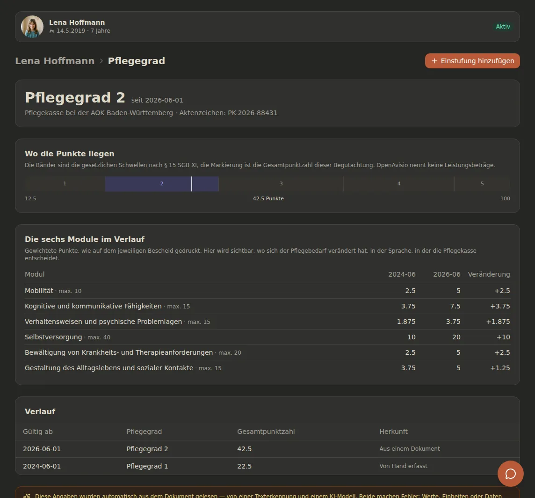
Task: Open the chat bubble floating button
Action: pyautogui.click(x=510, y=473)
